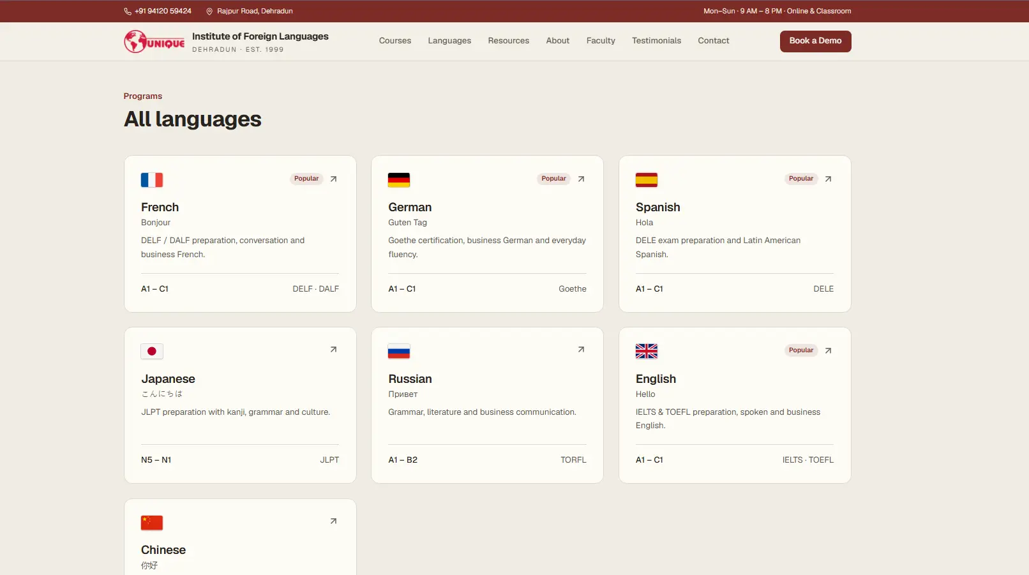
Task: Open the English course heading
Action: 656,379
